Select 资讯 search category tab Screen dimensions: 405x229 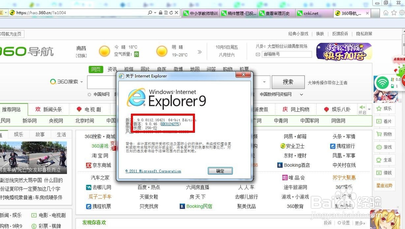(x=112, y=69)
